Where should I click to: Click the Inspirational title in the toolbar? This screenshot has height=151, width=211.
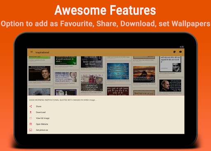(42, 52)
